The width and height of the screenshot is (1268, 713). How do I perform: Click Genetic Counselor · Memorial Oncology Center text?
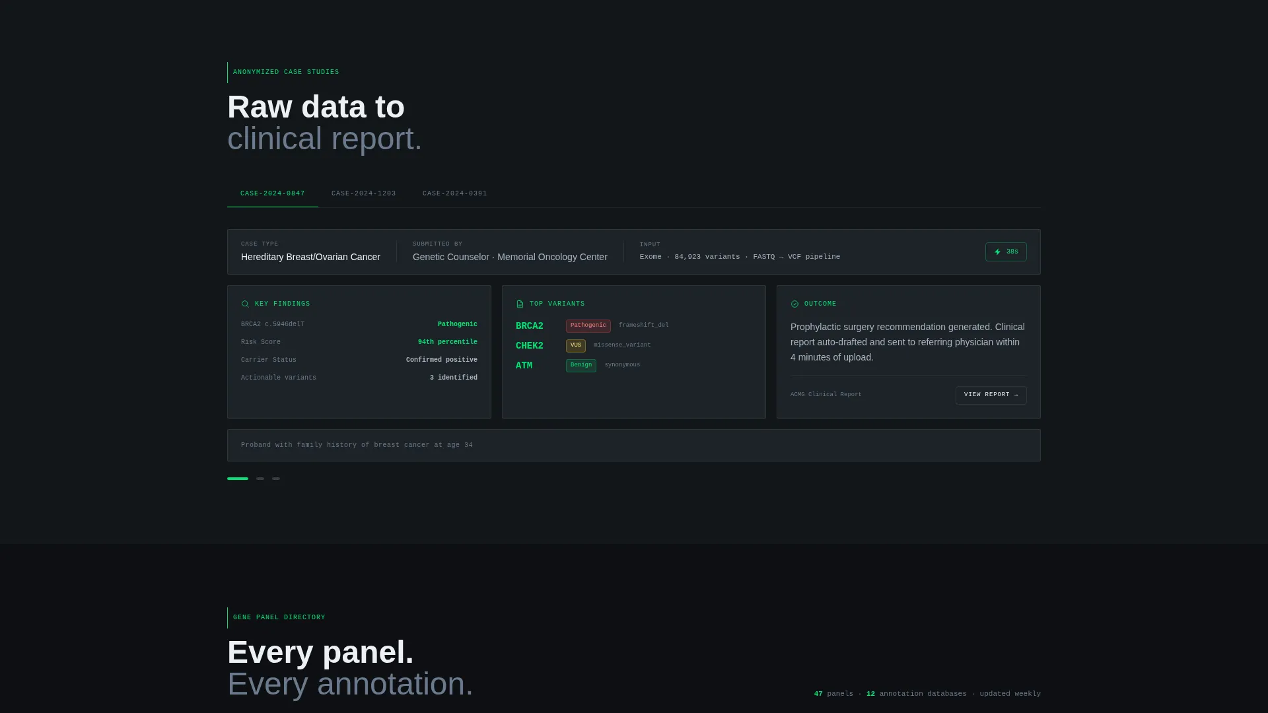[x=510, y=257]
